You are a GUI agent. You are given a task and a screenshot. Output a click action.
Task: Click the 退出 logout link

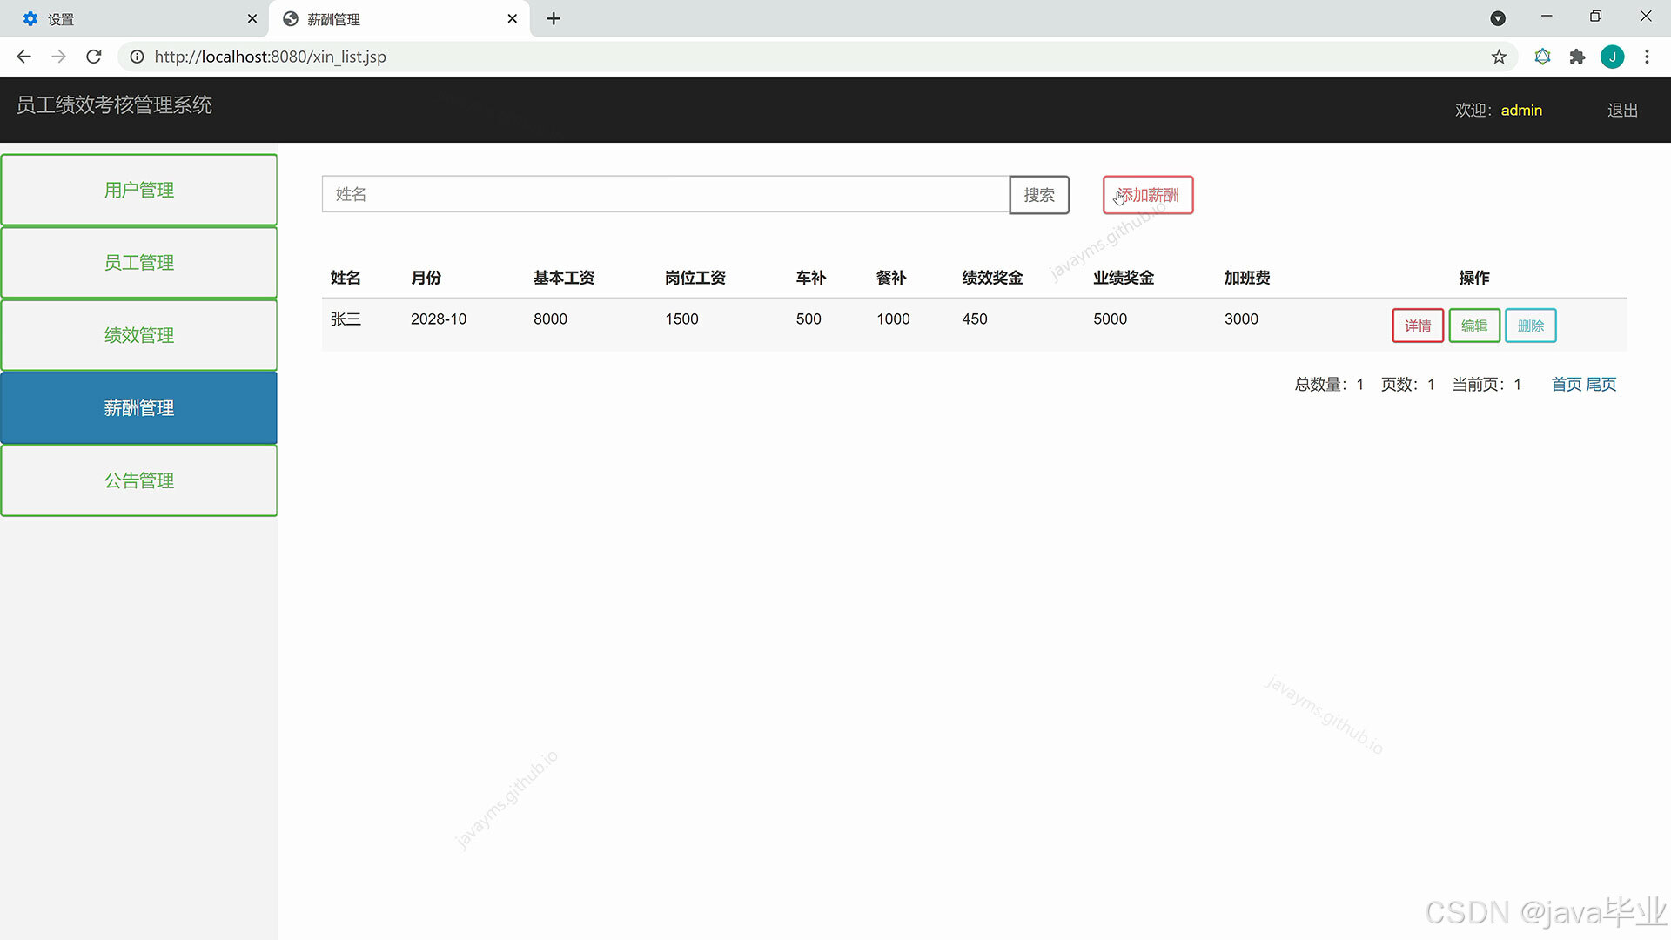pyautogui.click(x=1622, y=111)
